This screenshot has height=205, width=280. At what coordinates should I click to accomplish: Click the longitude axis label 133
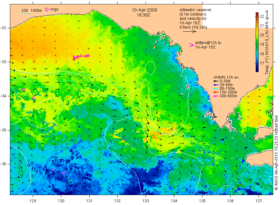[x=146, y=201]
